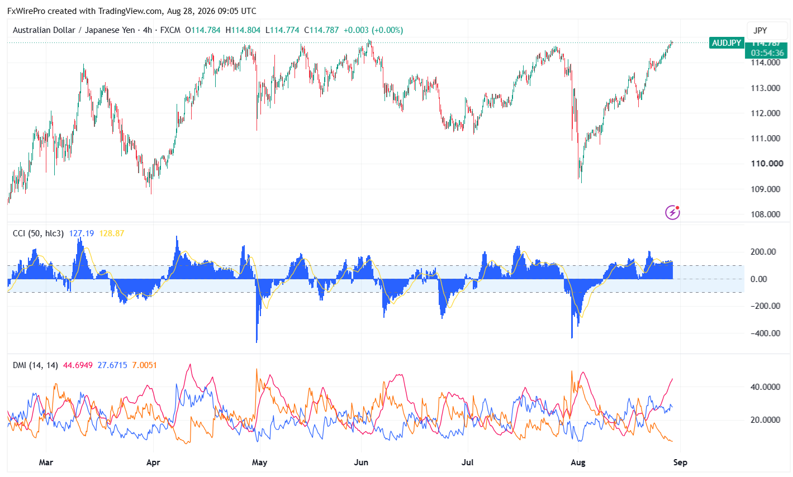This screenshot has height=477, width=793.
Task: Click the 200.00 CCI axis label
Action: (x=763, y=251)
